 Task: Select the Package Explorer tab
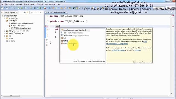click(x=9, y=12)
